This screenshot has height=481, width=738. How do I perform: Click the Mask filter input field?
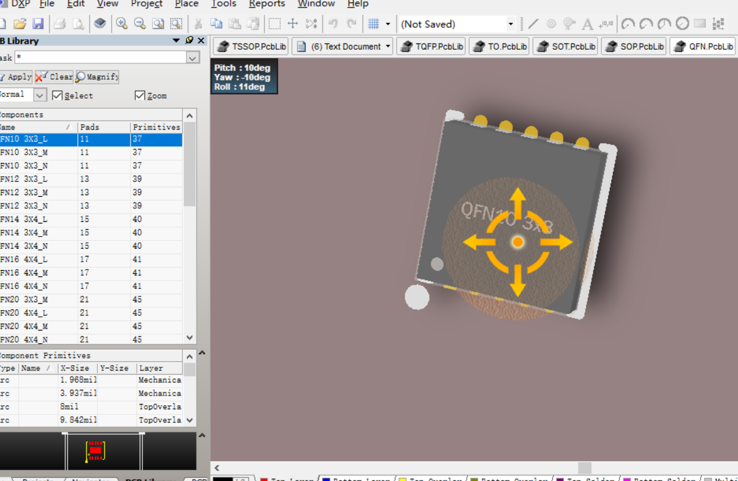[x=100, y=57]
